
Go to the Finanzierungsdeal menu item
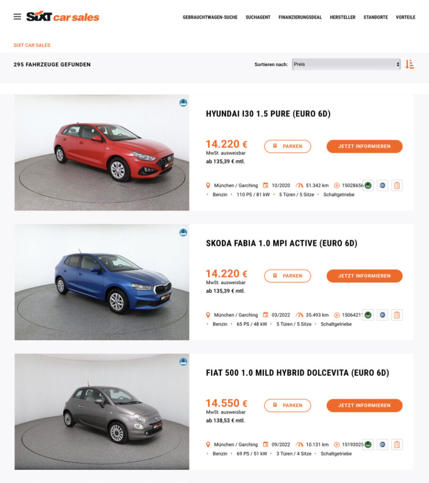coord(300,17)
